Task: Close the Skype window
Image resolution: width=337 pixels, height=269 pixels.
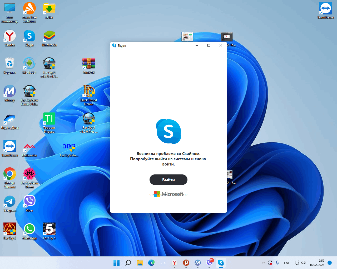Action: pos(221,45)
